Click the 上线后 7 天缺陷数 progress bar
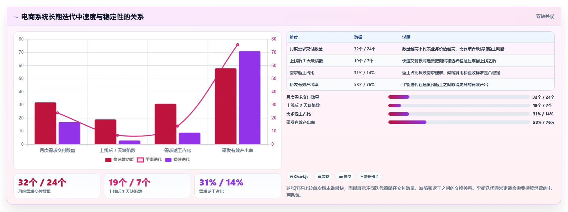The width and height of the screenshot is (568, 212). click(459, 105)
